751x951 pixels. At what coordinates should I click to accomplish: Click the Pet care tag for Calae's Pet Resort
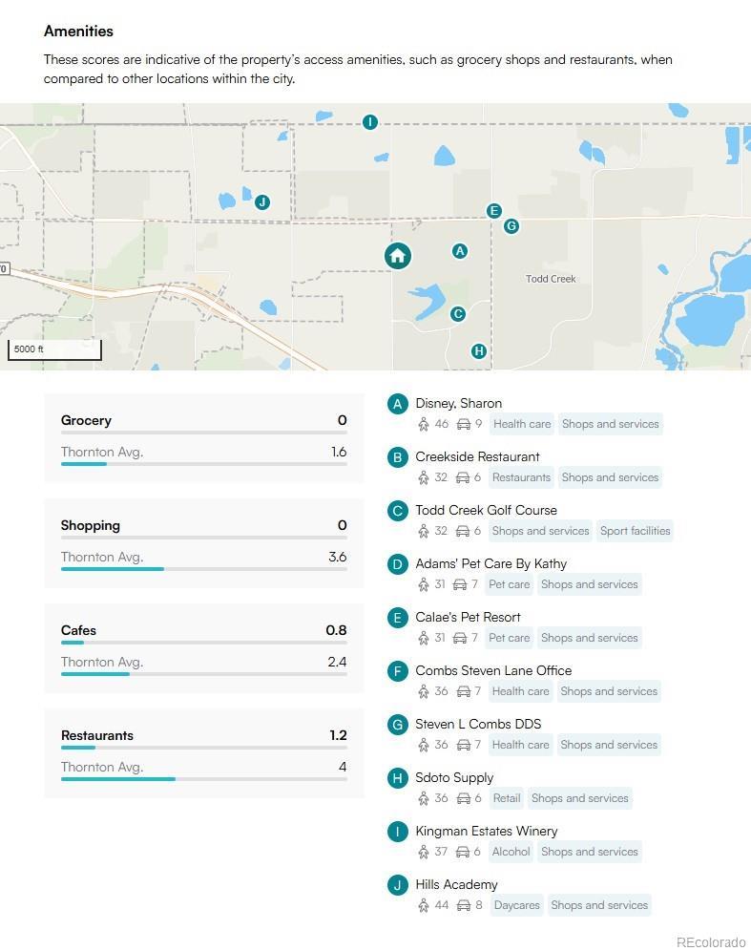509,638
